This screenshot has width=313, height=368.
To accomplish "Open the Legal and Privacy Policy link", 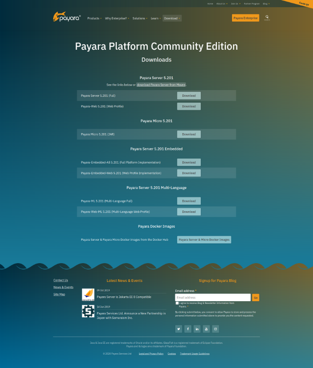I will 151,354.
